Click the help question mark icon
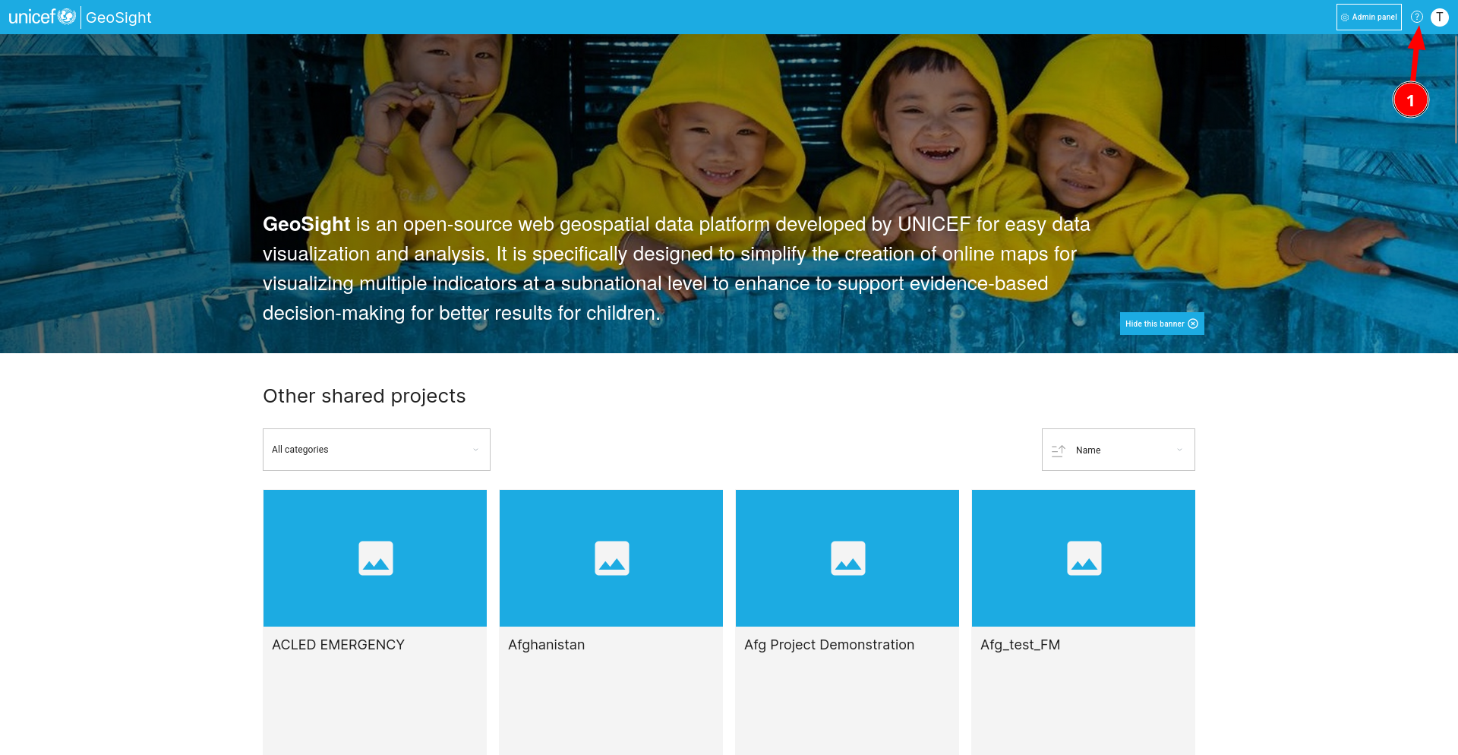1458x755 pixels. [1417, 17]
